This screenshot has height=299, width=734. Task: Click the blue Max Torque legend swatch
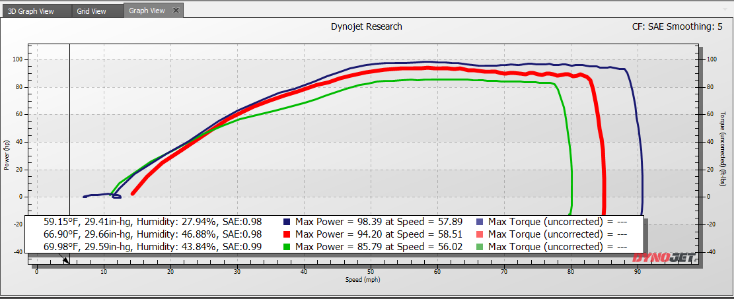(480, 222)
